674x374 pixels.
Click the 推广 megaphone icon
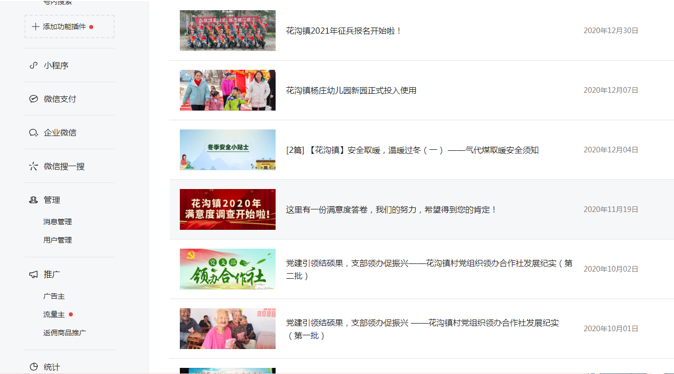34,274
